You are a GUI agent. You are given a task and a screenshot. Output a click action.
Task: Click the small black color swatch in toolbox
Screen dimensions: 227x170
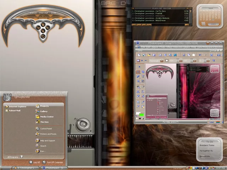[140, 119]
